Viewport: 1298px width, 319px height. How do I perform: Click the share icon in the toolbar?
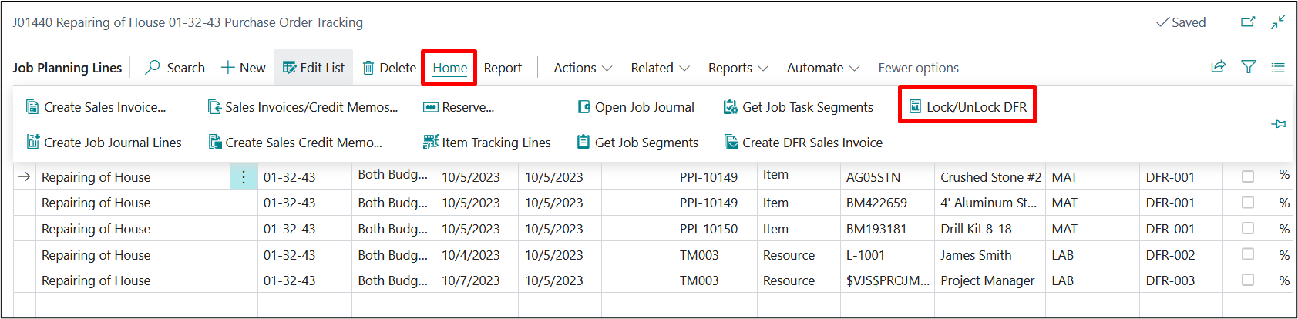[1218, 67]
